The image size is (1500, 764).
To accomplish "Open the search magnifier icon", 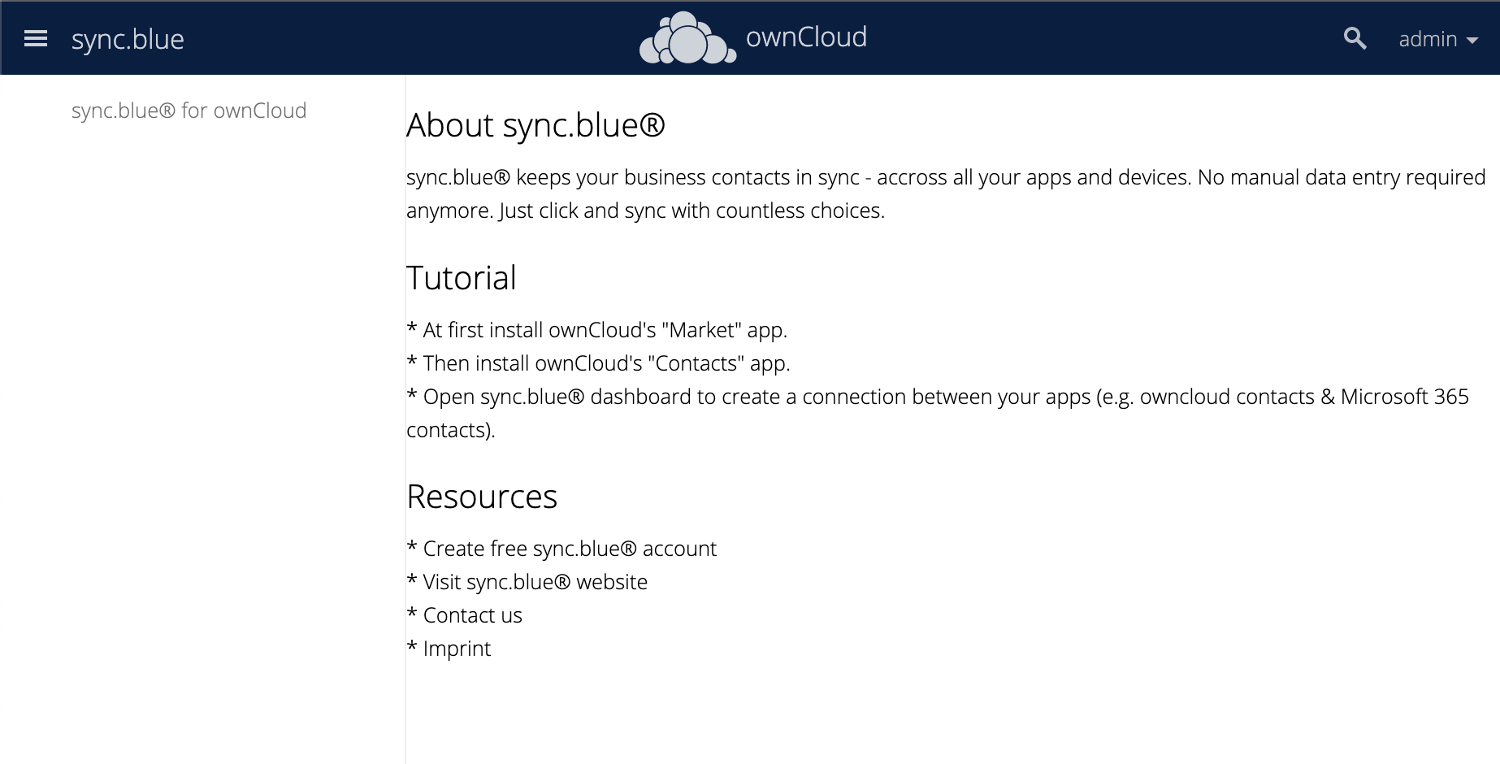I will coord(1355,38).
